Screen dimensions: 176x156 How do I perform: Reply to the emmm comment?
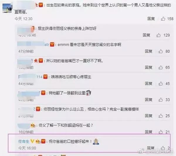click(149, 51)
